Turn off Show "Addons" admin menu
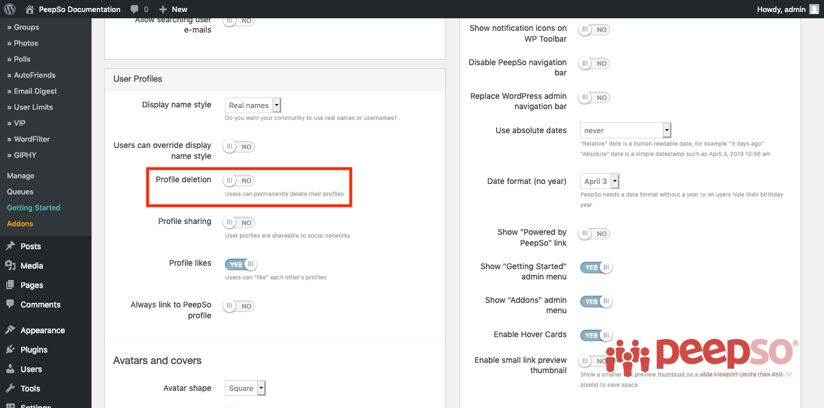Image resolution: width=824 pixels, height=408 pixels. pos(597,301)
